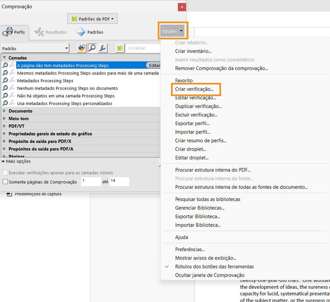Switch to the Padrões tab

(90, 32)
